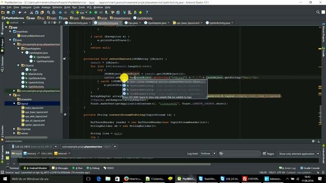Image resolution: width=326 pixels, height=183 pixels.
Task: Click the Cut scissors icon
Action: [x=32, y=12]
